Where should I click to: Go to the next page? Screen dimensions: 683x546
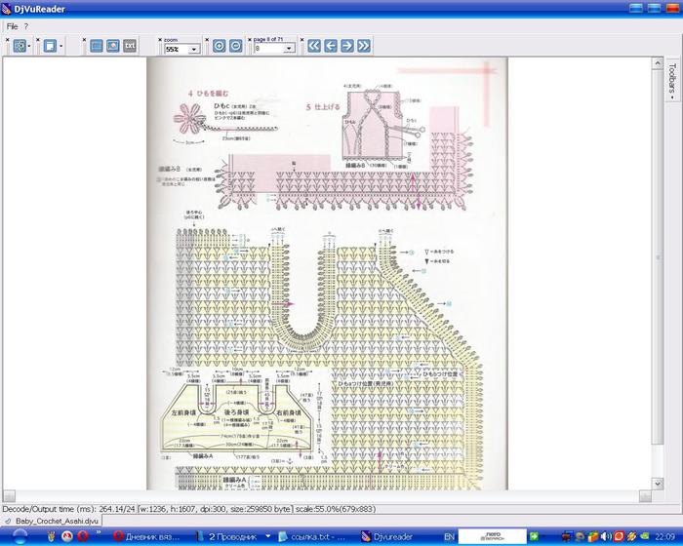346,45
